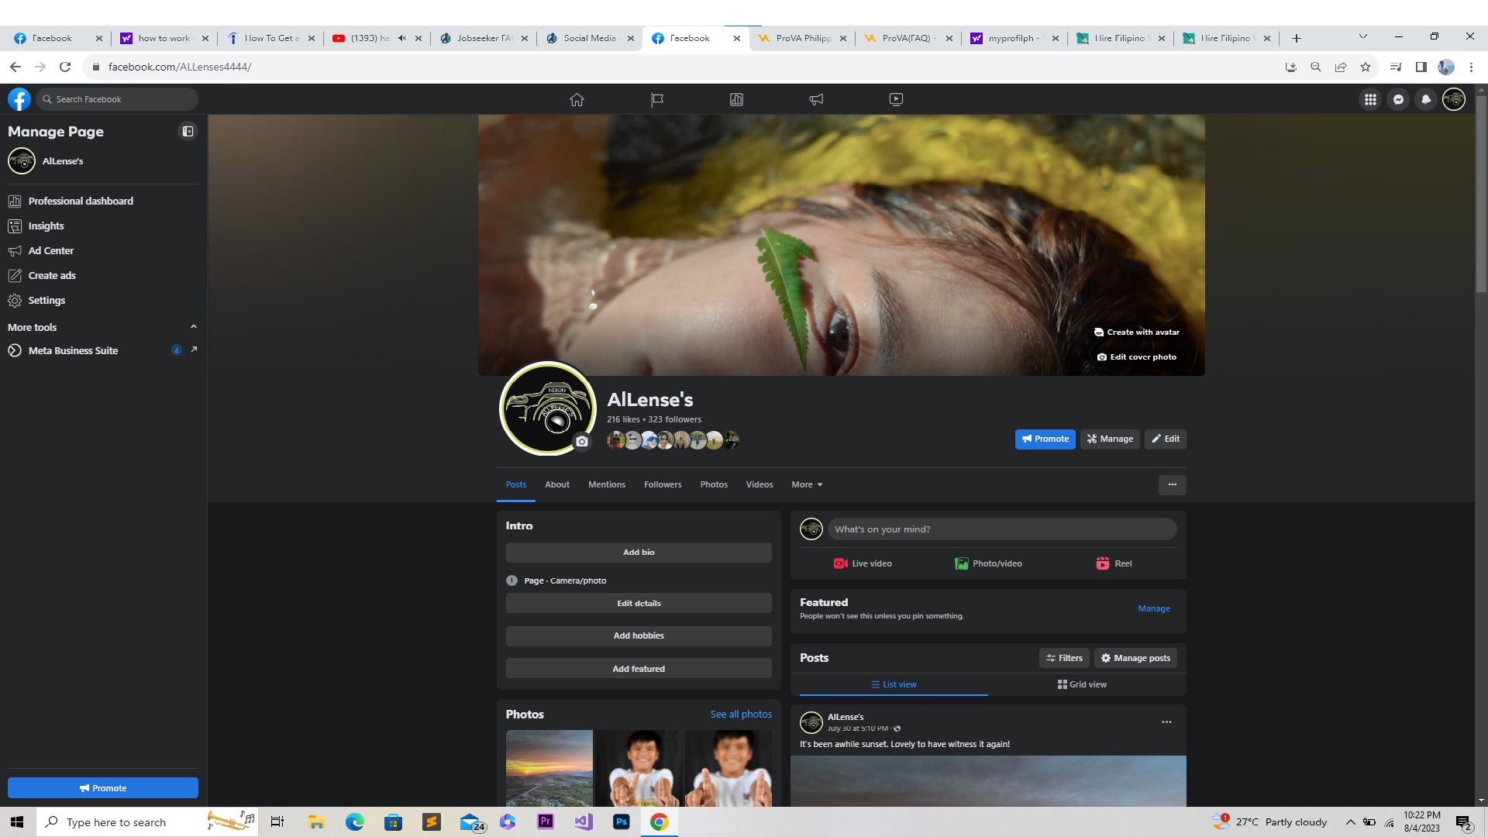Open Facebook home feed icon

pos(577,99)
